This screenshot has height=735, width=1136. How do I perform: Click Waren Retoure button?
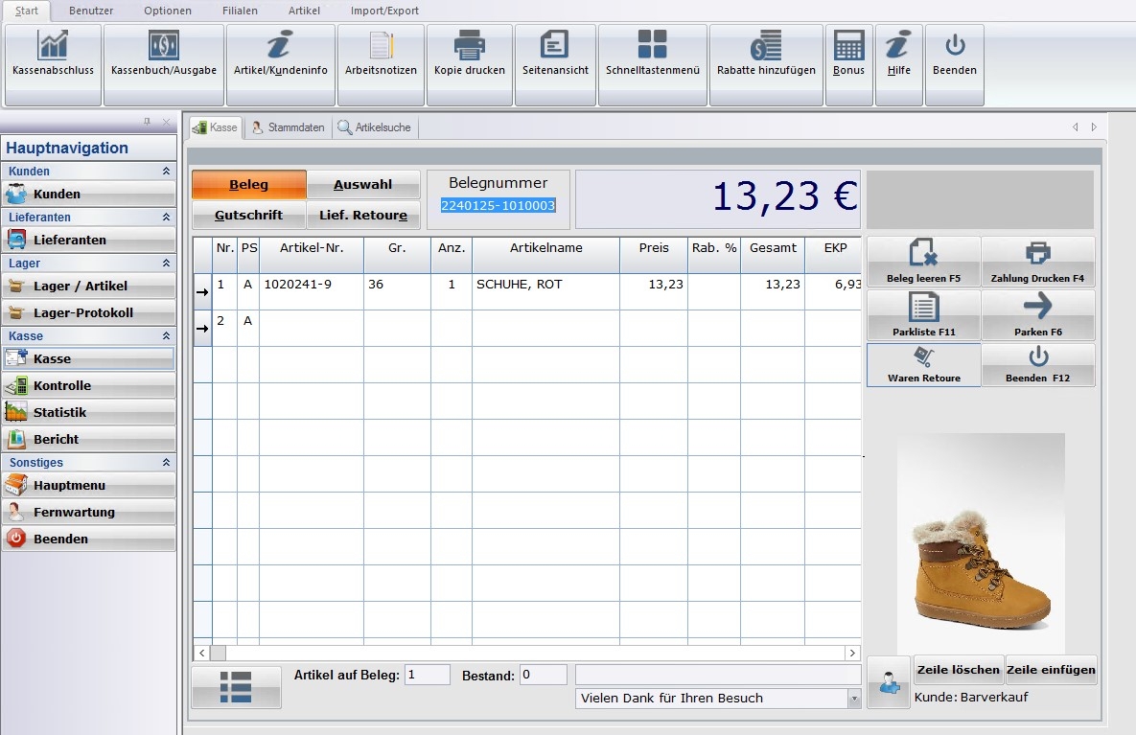click(924, 365)
